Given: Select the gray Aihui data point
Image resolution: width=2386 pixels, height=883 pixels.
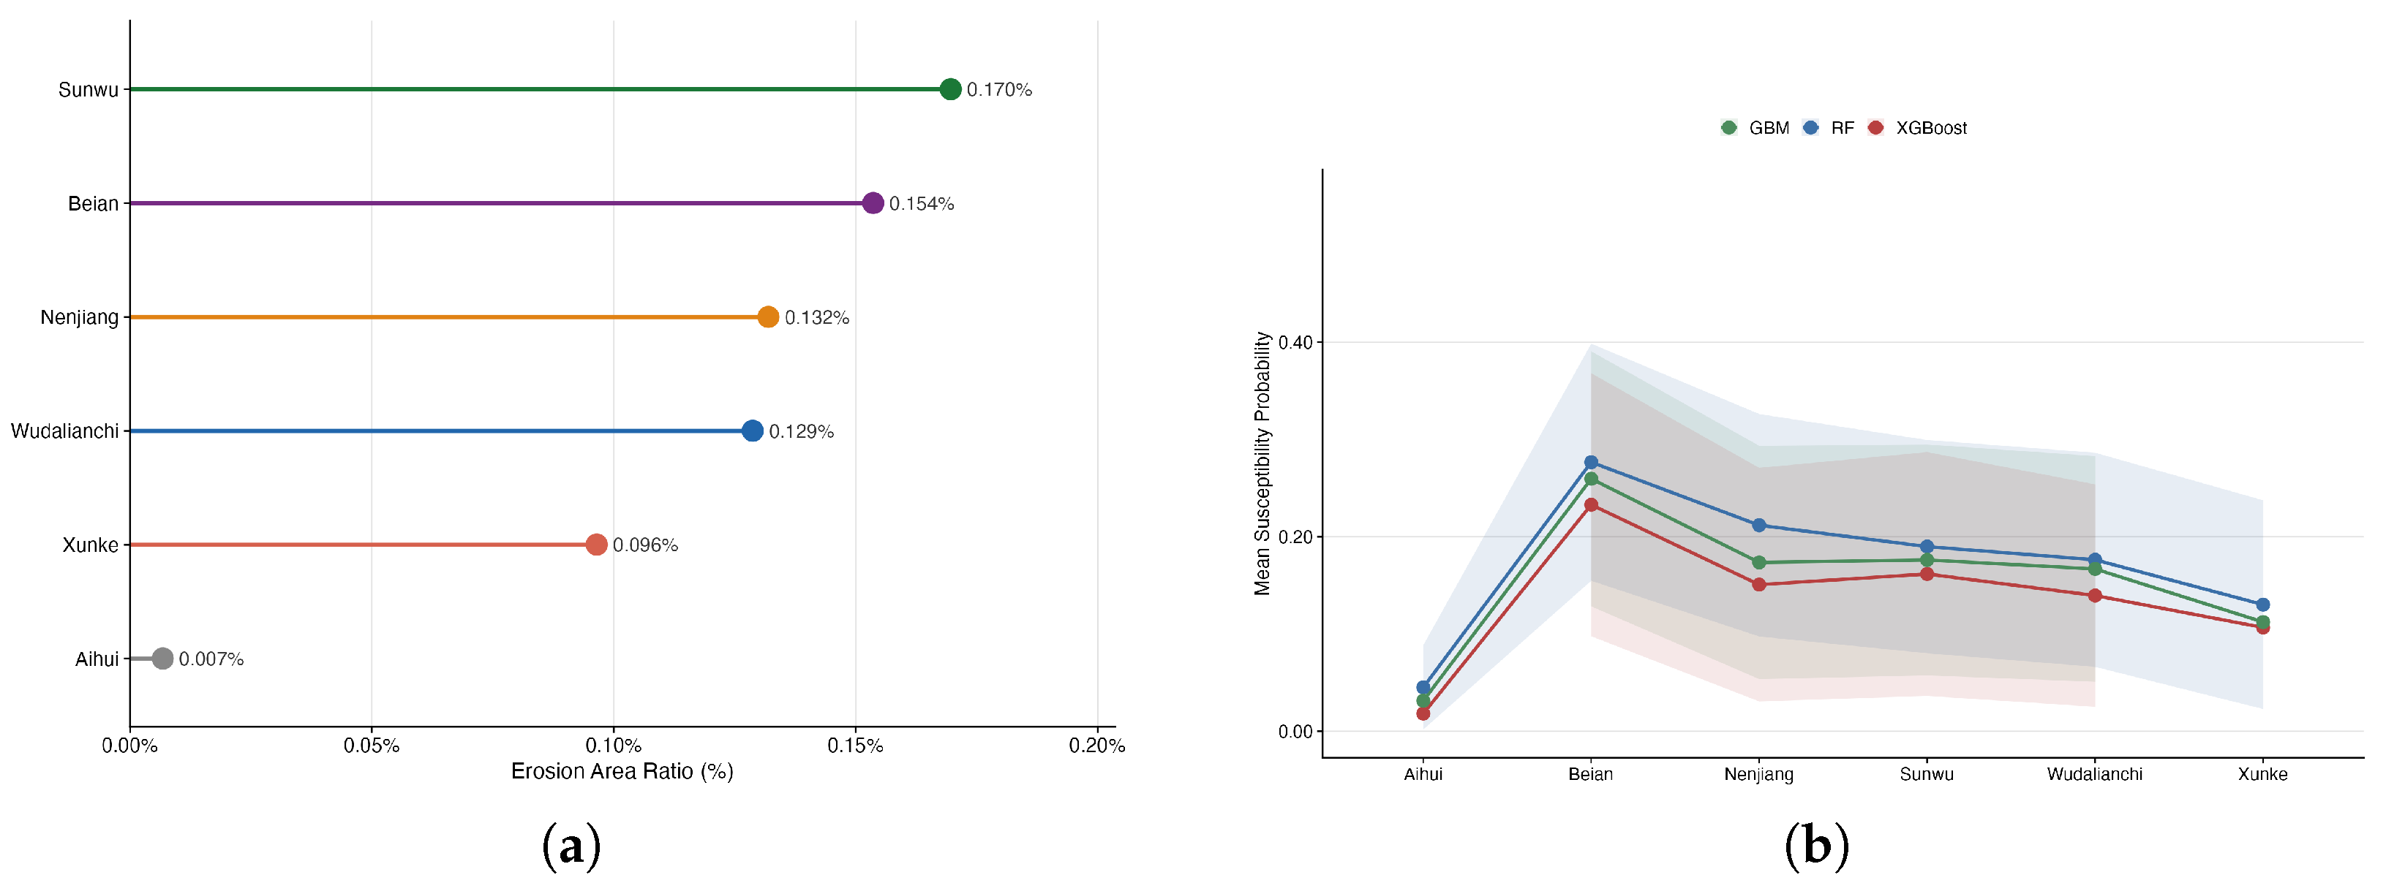Looking at the screenshot, I should click(163, 658).
